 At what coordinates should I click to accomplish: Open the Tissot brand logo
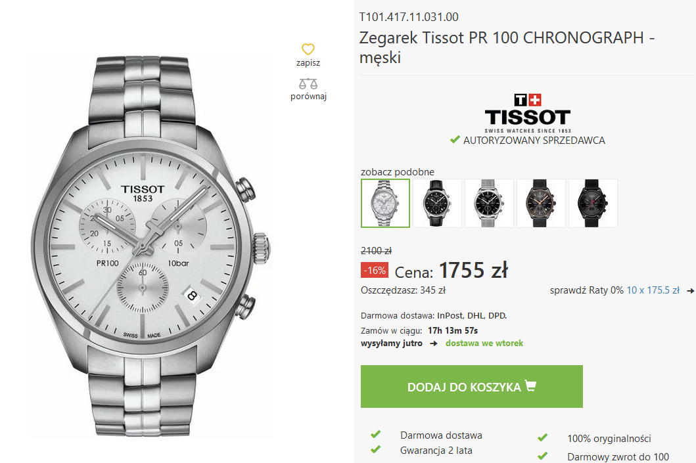click(x=527, y=114)
